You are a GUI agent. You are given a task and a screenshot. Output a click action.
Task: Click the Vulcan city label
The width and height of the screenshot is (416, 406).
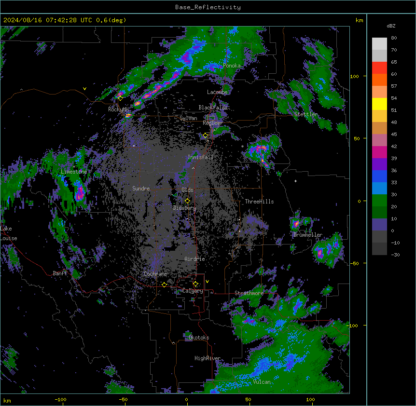coord(262,382)
